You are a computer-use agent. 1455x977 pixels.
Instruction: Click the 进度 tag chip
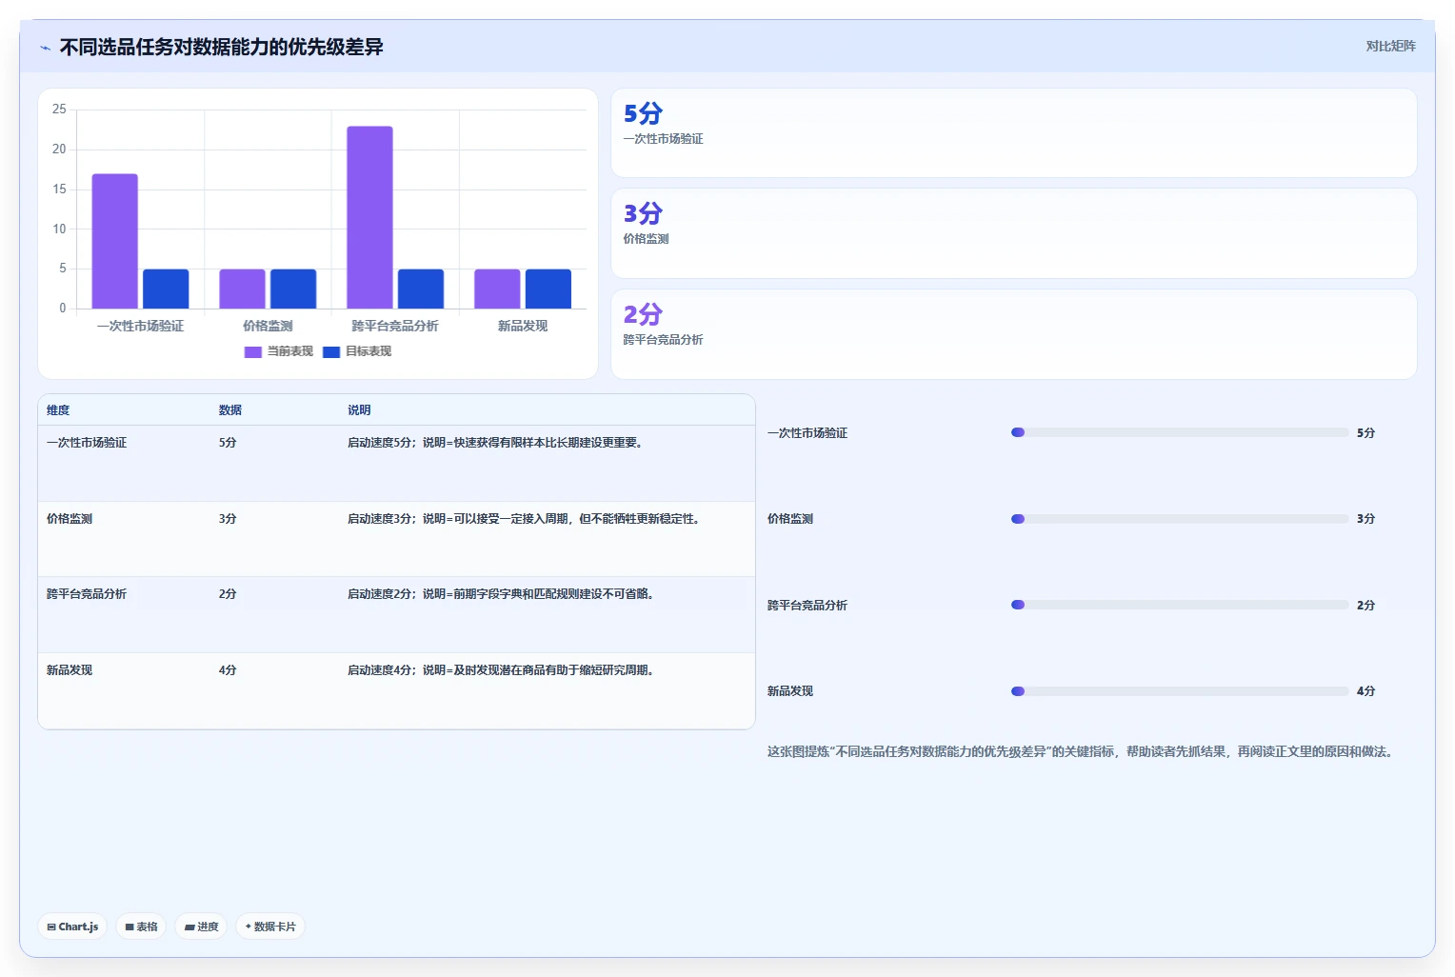pyautogui.click(x=201, y=927)
